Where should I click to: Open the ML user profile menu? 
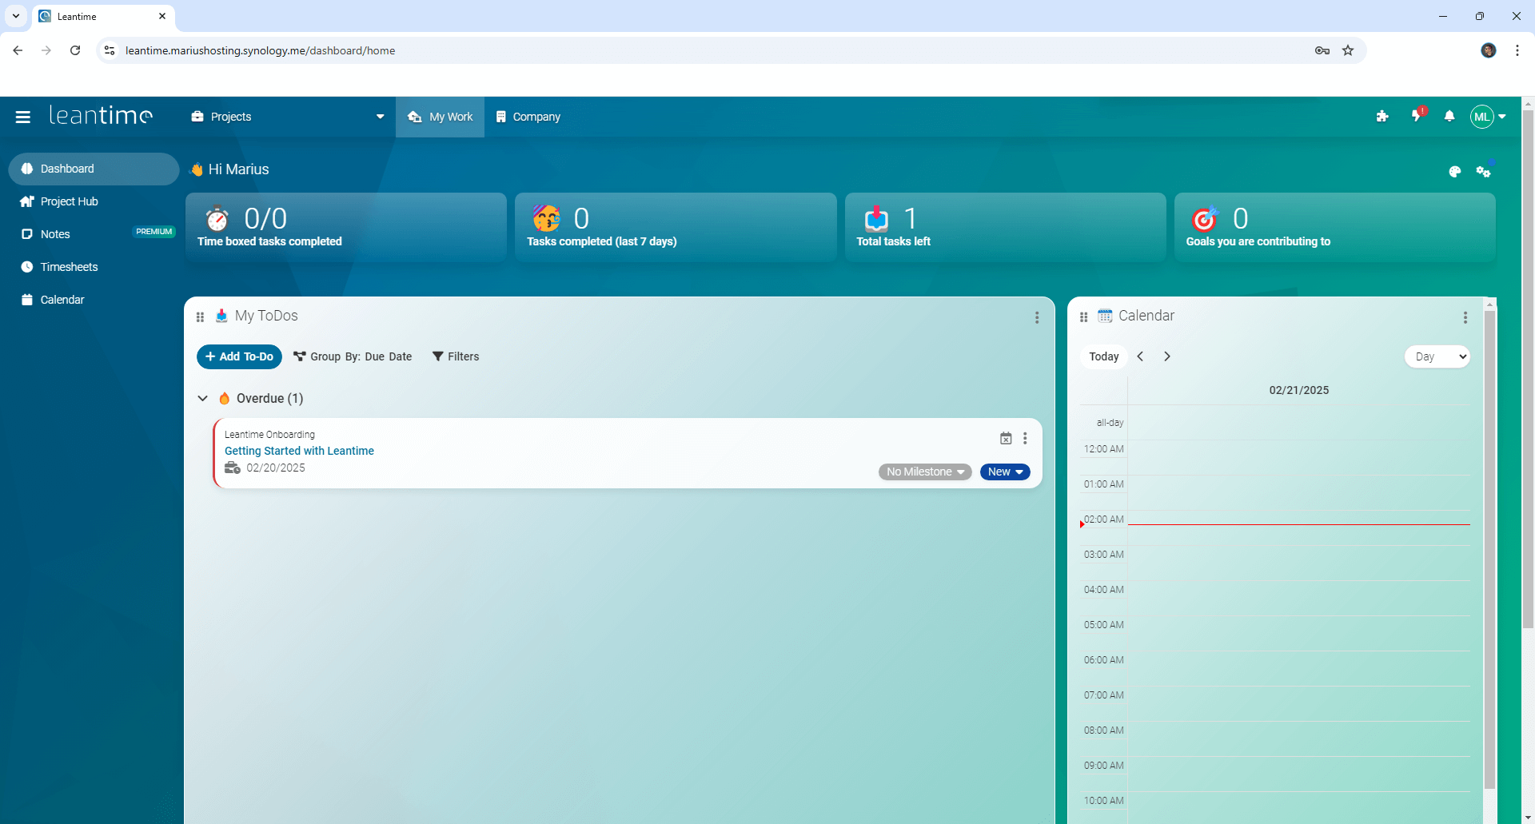1488,117
